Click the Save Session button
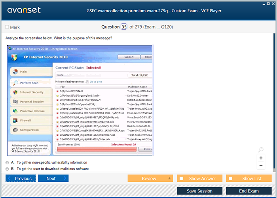 199,191
